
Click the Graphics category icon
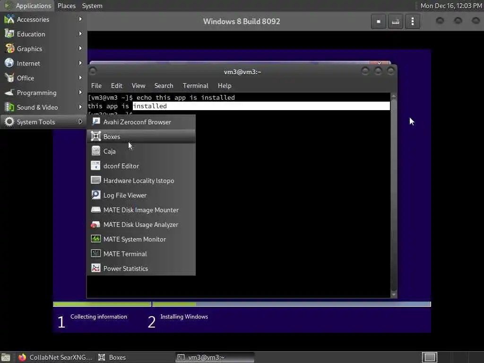point(9,49)
